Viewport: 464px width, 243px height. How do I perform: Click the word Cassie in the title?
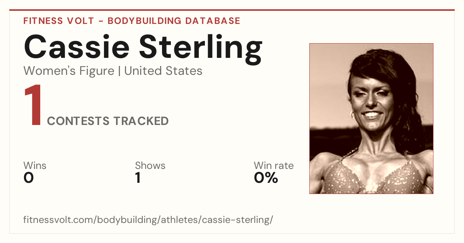[x=77, y=47]
